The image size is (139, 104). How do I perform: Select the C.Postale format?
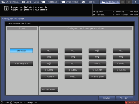[x=49, y=77]
